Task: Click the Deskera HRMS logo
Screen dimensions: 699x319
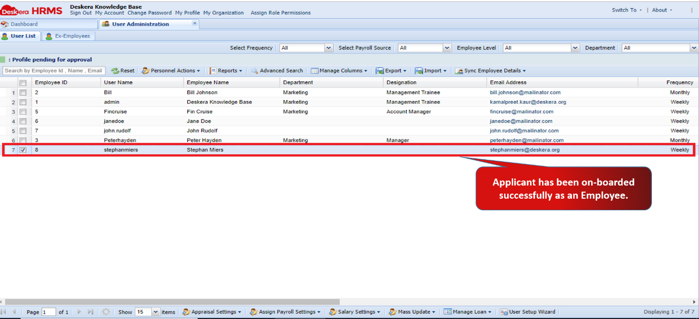Action: click(31, 10)
